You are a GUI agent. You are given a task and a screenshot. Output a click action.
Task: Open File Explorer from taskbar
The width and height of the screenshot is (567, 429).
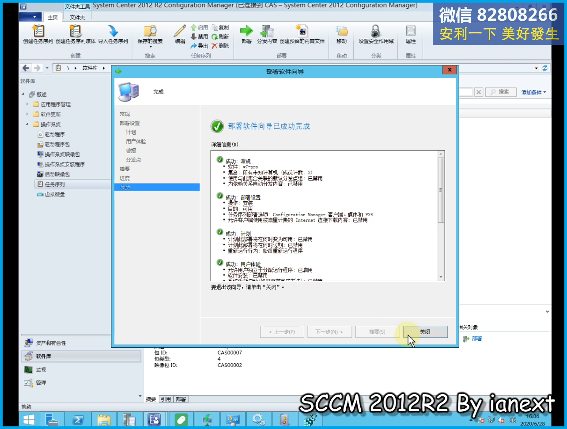(104, 419)
